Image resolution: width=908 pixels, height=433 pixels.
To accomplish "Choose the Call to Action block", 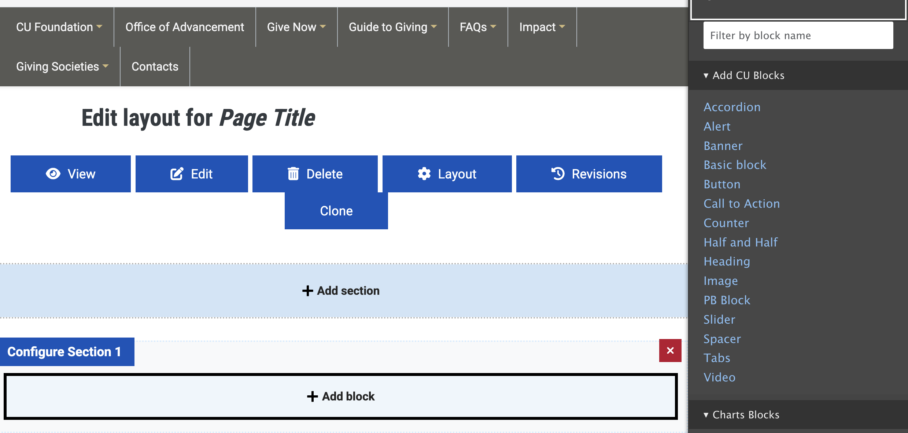I will tap(741, 204).
